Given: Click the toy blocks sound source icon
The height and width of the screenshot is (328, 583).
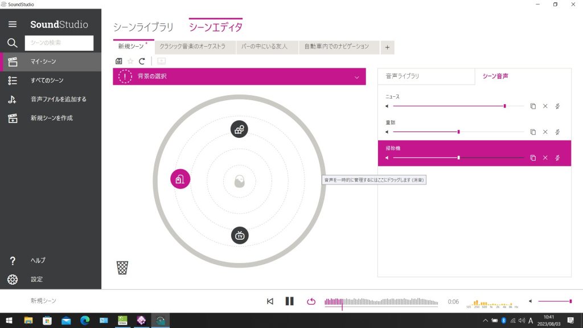Looking at the screenshot, I should (x=239, y=129).
